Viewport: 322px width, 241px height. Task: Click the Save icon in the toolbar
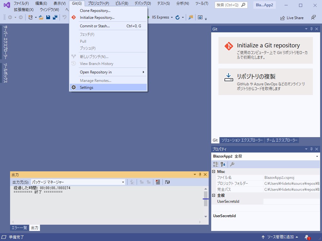(x=48, y=18)
